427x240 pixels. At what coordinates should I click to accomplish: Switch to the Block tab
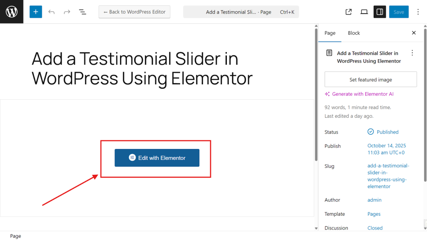click(354, 33)
